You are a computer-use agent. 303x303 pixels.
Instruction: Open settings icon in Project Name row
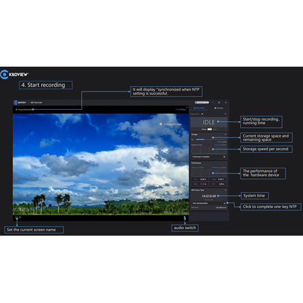point(226,114)
